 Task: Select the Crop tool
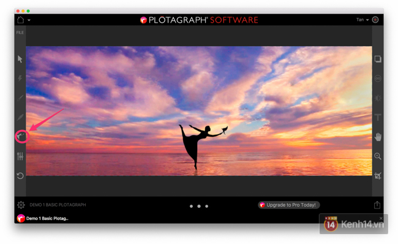[x=378, y=175]
